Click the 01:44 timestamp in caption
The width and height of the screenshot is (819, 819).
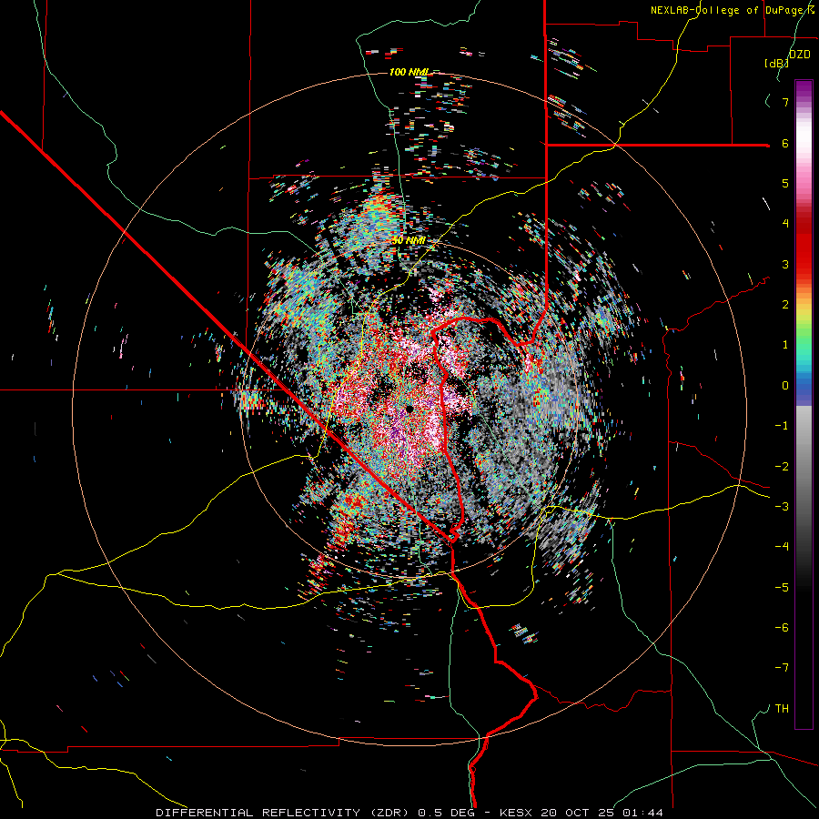coord(642,813)
